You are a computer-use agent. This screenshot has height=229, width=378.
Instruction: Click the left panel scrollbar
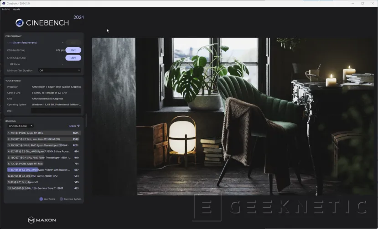click(x=86, y=120)
